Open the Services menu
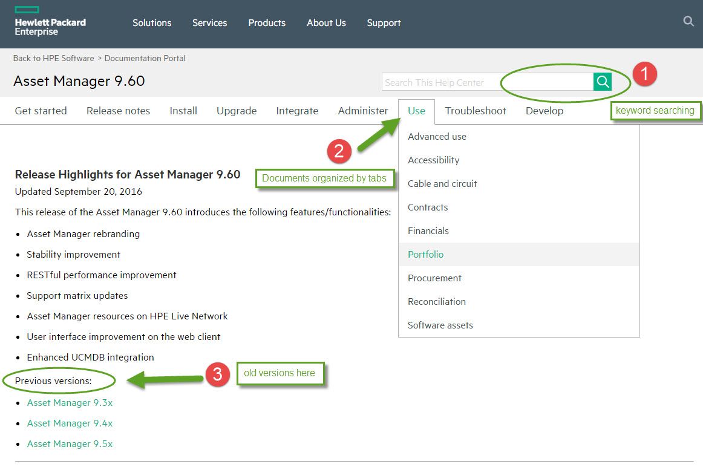 pyautogui.click(x=209, y=23)
